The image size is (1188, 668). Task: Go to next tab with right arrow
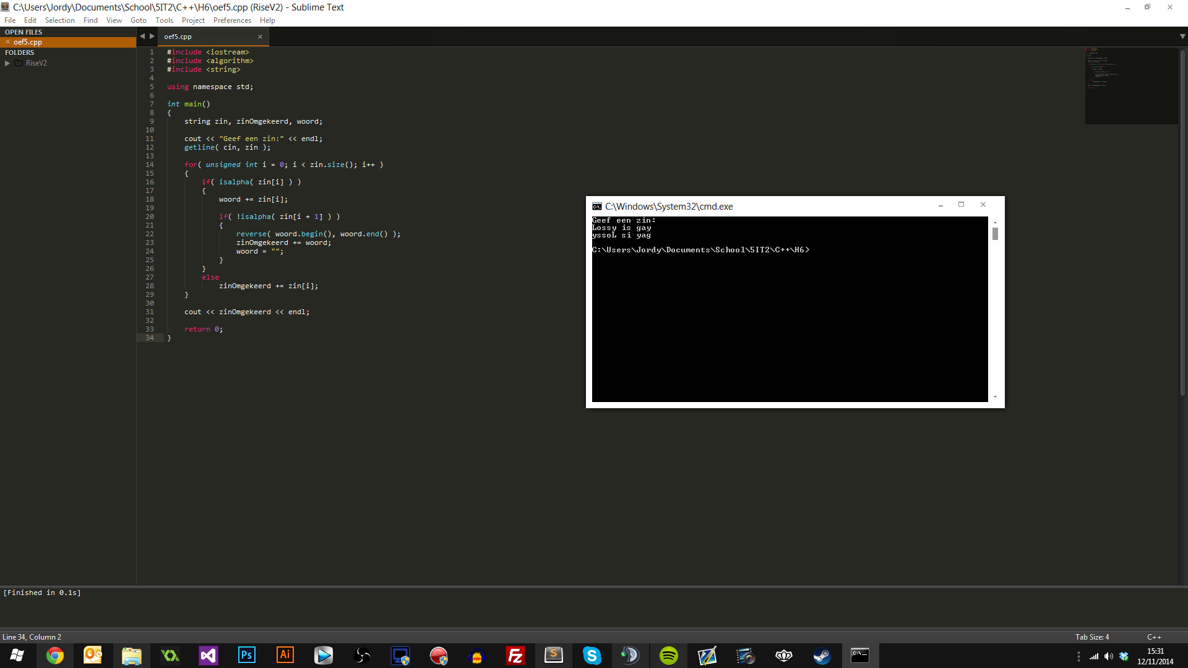click(x=152, y=36)
